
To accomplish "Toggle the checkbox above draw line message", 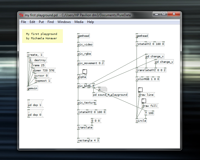I will click(x=140, y=90).
